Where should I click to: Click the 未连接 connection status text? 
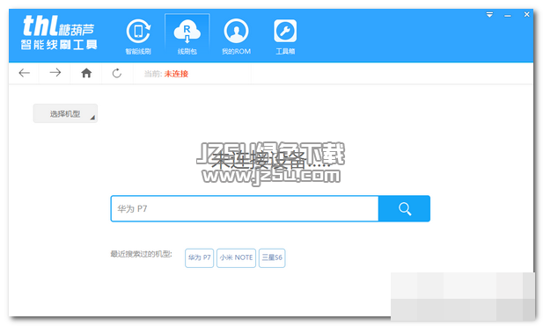pos(176,74)
